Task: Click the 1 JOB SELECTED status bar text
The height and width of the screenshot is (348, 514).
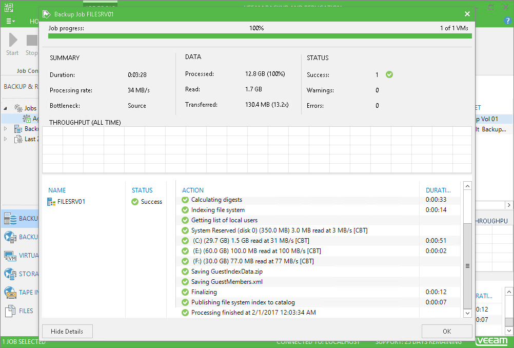Action: point(24,342)
